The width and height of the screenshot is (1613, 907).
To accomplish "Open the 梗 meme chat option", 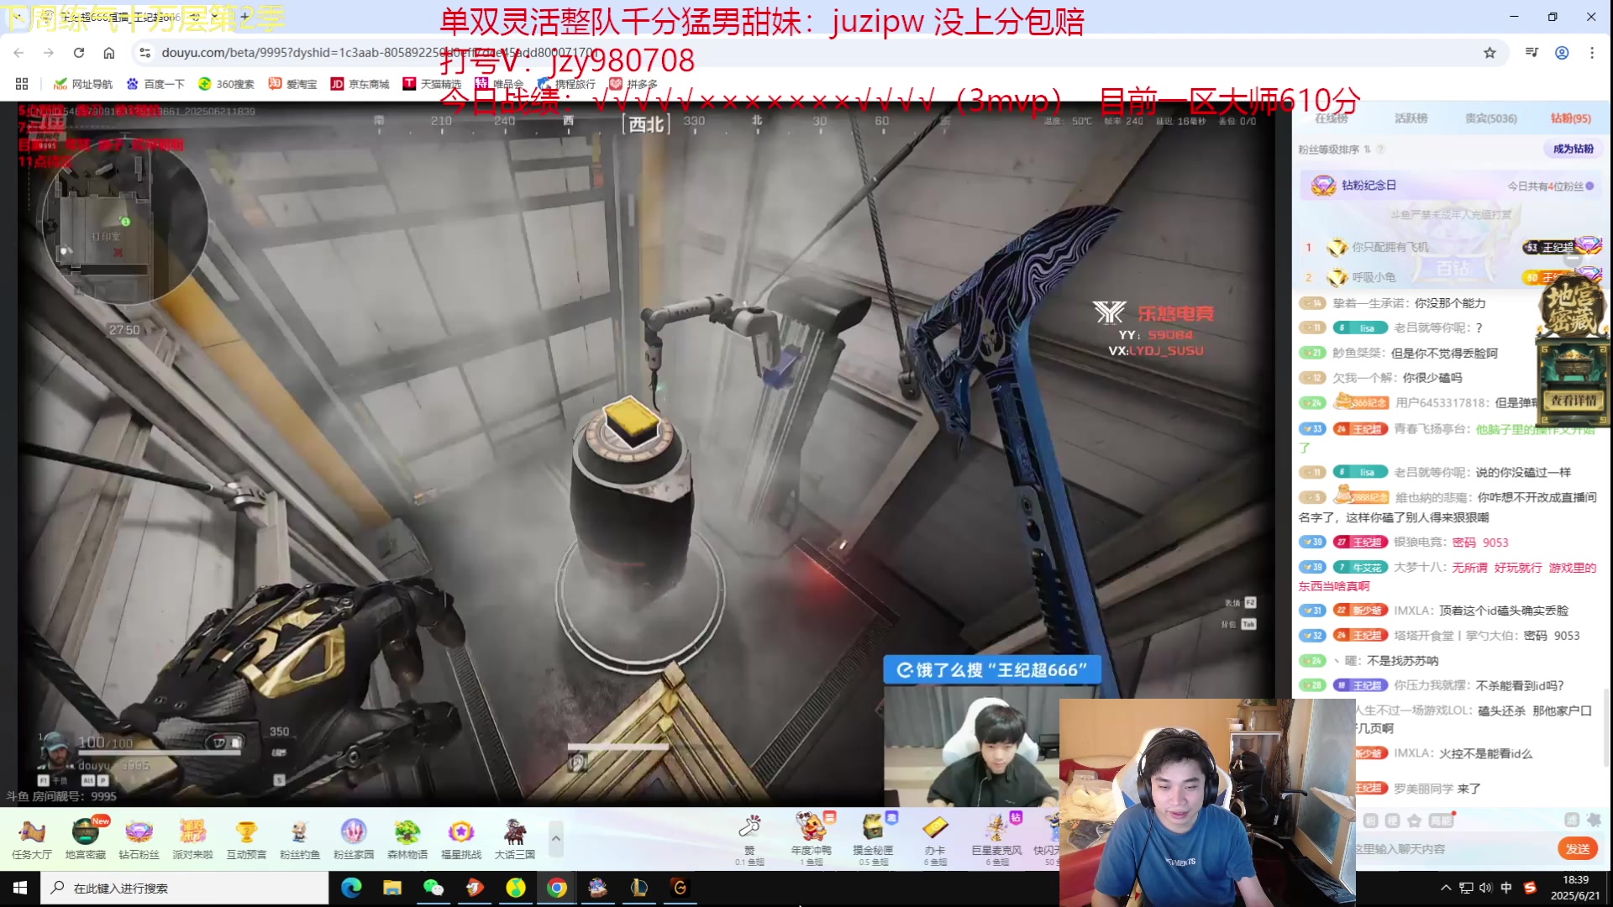I will [1392, 820].
